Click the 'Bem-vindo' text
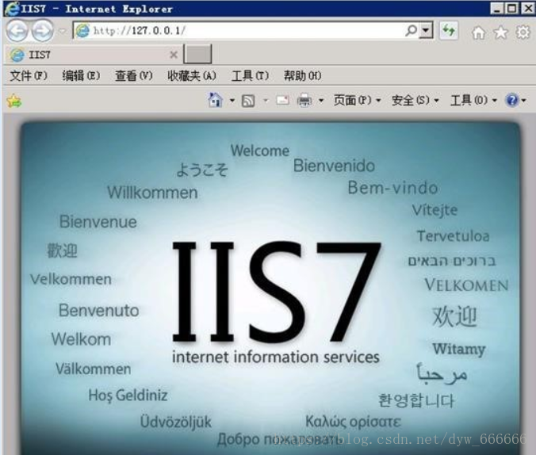 pos(392,188)
